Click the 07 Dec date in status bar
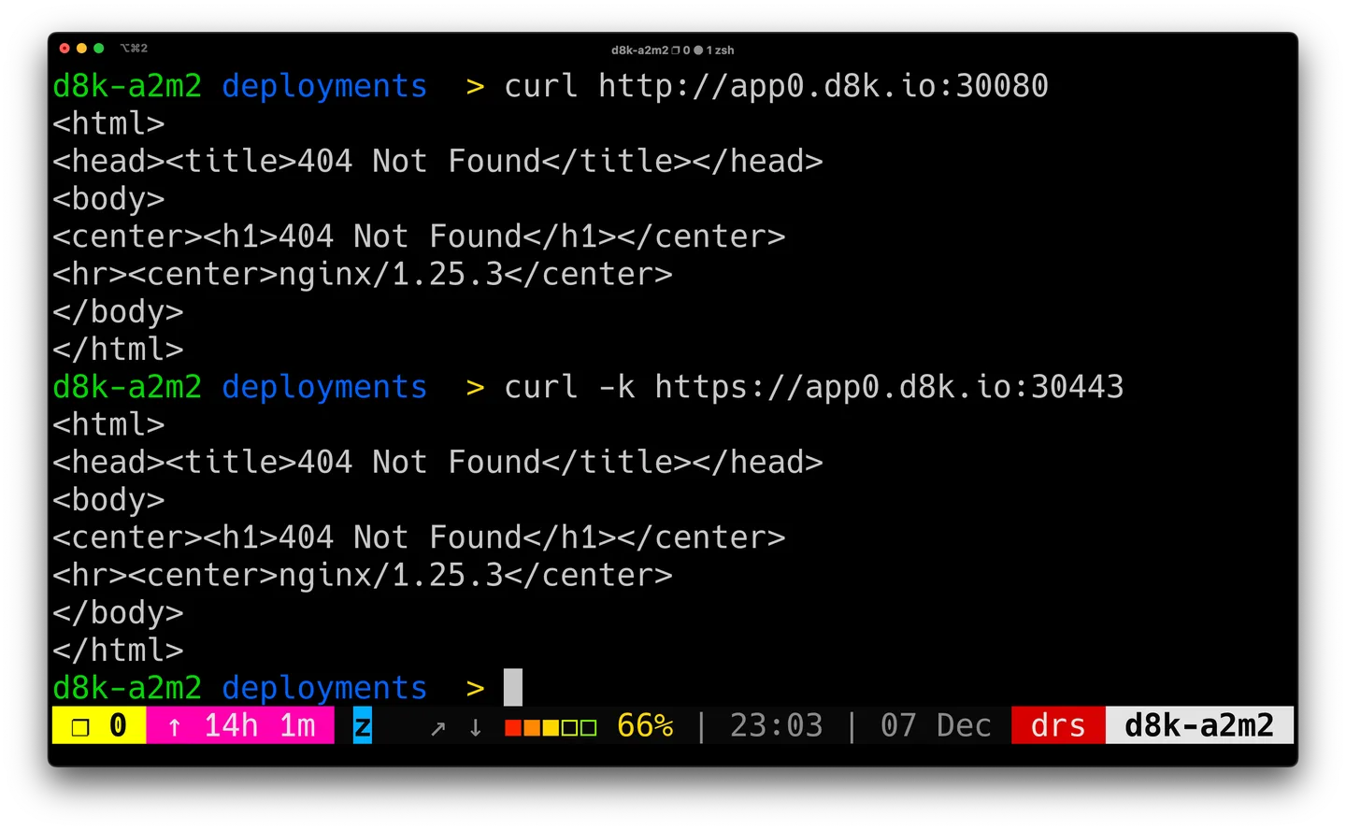Image resolution: width=1346 pixels, height=830 pixels. (936, 725)
